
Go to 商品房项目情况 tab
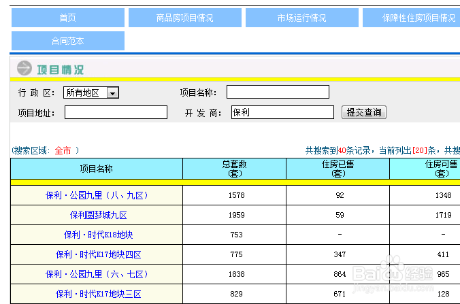point(185,18)
